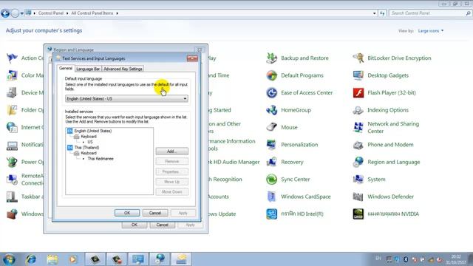This screenshot has width=473, height=266.
Task: Click Back navigation arrow
Action: [x=5, y=13]
